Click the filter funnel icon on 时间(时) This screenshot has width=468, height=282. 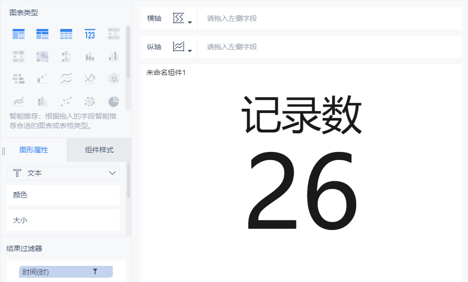95,272
